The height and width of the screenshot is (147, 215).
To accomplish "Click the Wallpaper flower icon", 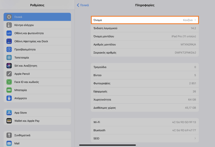I will click(x=9, y=58).
